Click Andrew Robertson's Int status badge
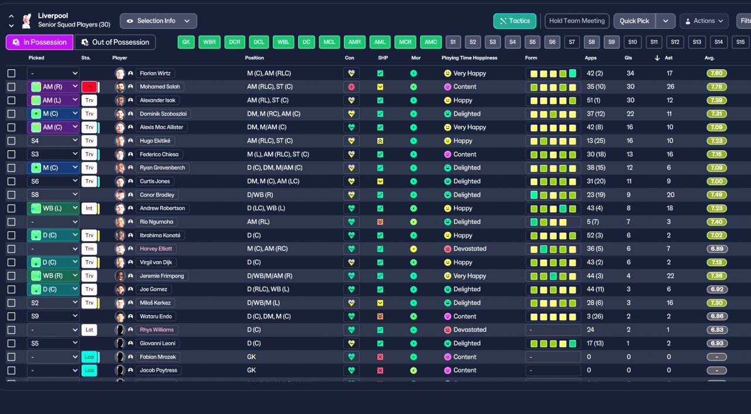 tap(89, 208)
